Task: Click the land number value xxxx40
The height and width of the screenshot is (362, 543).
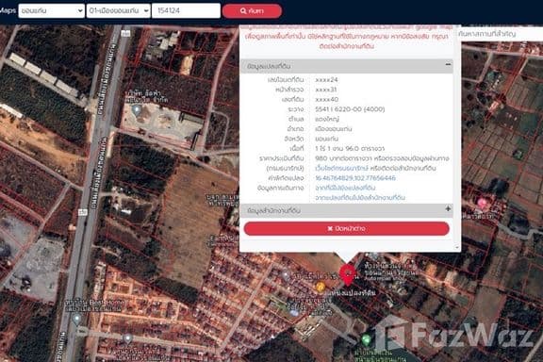Action: click(x=326, y=99)
